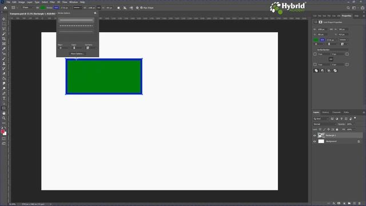Image resolution: width=366 pixels, height=206 pixels.
Task: Select the Pen tool
Action: [x=4, y=93]
